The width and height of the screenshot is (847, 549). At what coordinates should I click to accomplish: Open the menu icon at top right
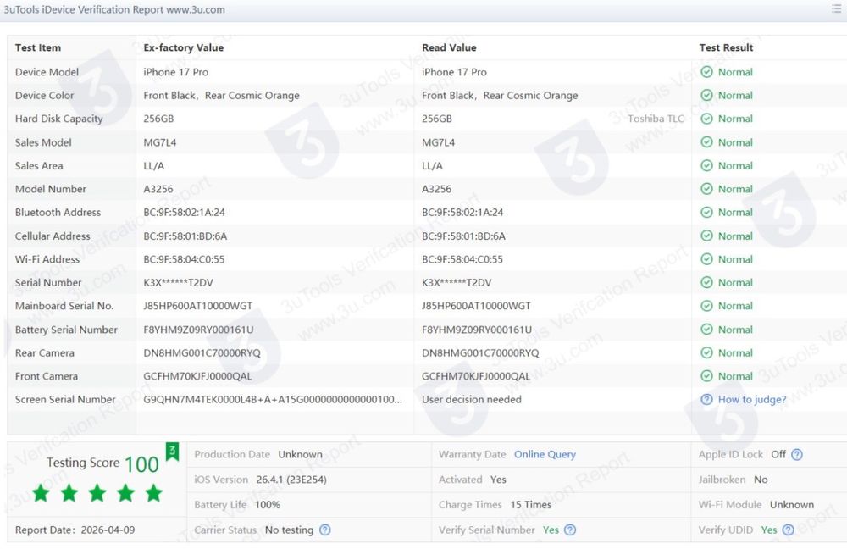click(x=836, y=8)
